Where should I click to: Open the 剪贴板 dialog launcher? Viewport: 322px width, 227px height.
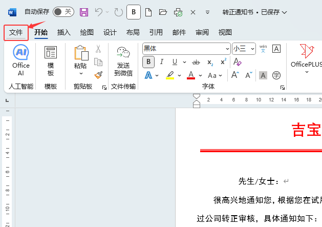pos(104,88)
